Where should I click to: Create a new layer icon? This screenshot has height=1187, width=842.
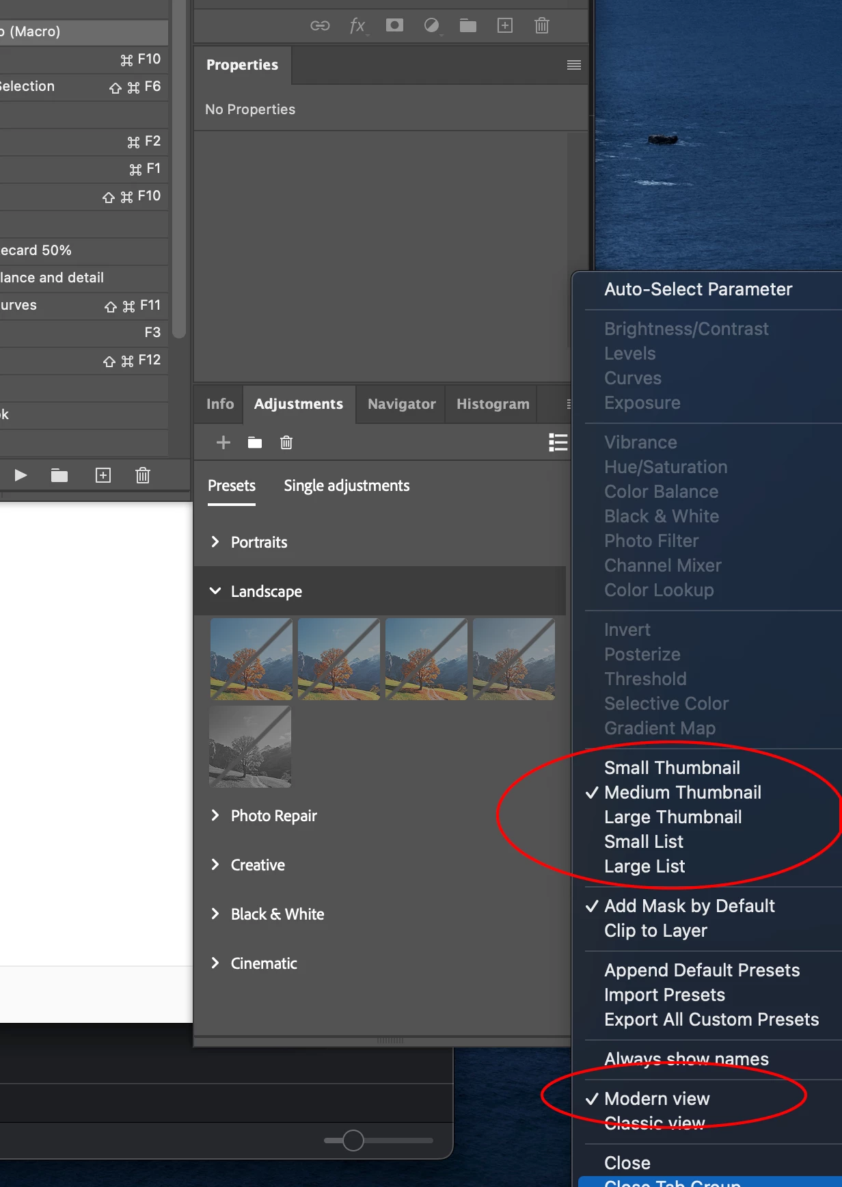pyautogui.click(x=505, y=25)
